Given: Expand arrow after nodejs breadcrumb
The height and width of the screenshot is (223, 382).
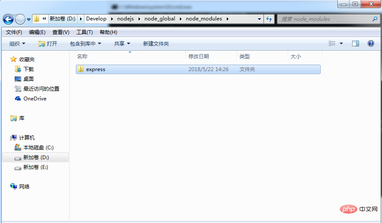Looking at the screenshot, I should coord(139,19).
